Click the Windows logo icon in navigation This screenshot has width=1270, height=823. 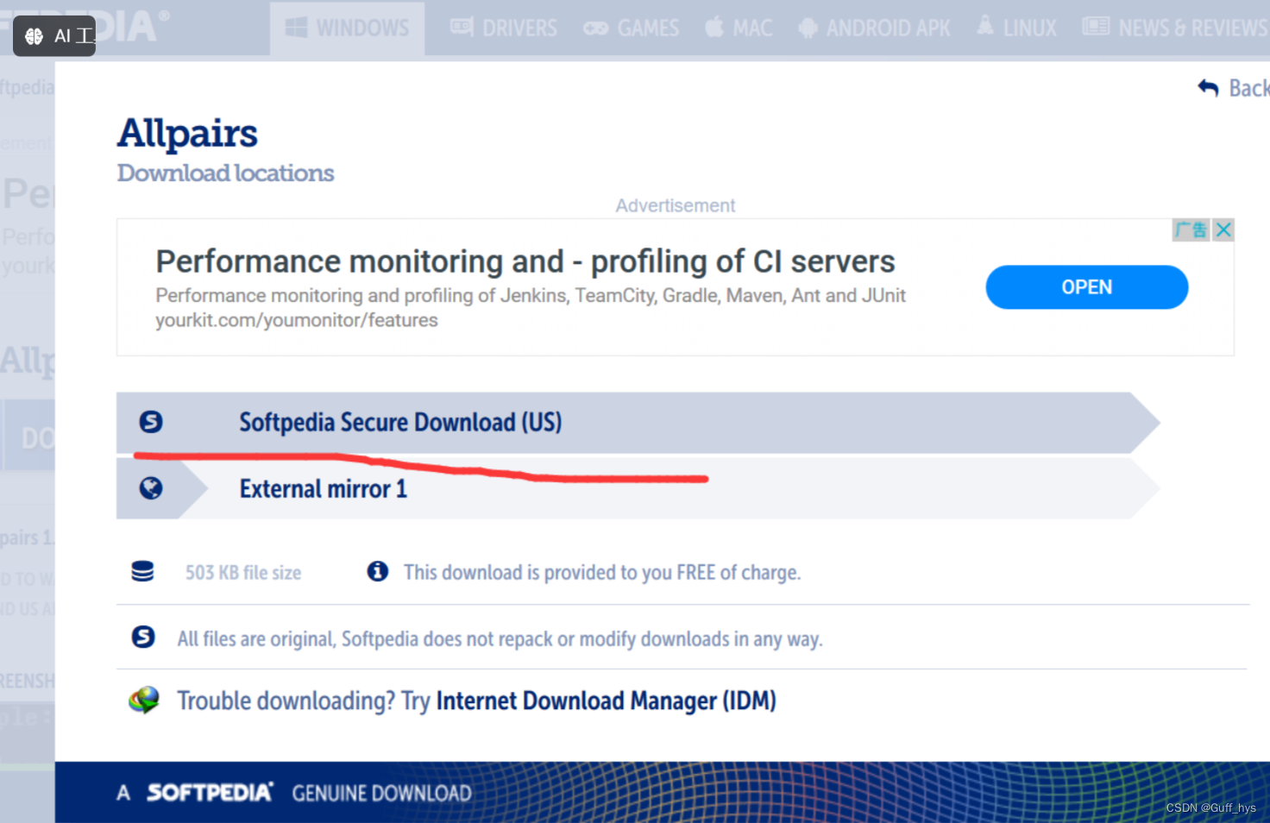click(x=298, y=27)
